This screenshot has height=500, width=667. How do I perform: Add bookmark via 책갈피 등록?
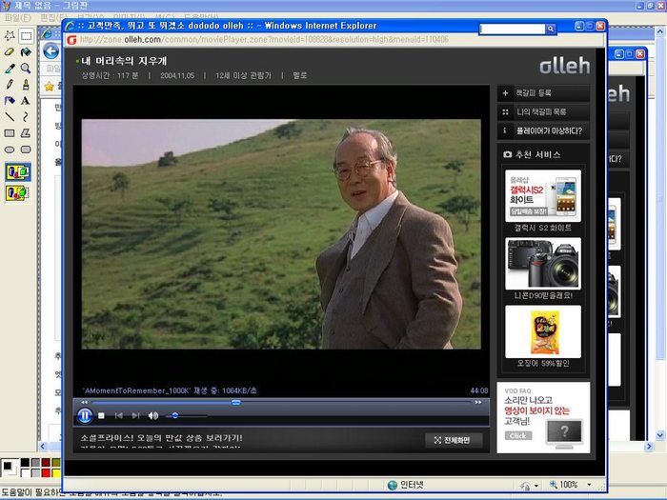point(543,92)
